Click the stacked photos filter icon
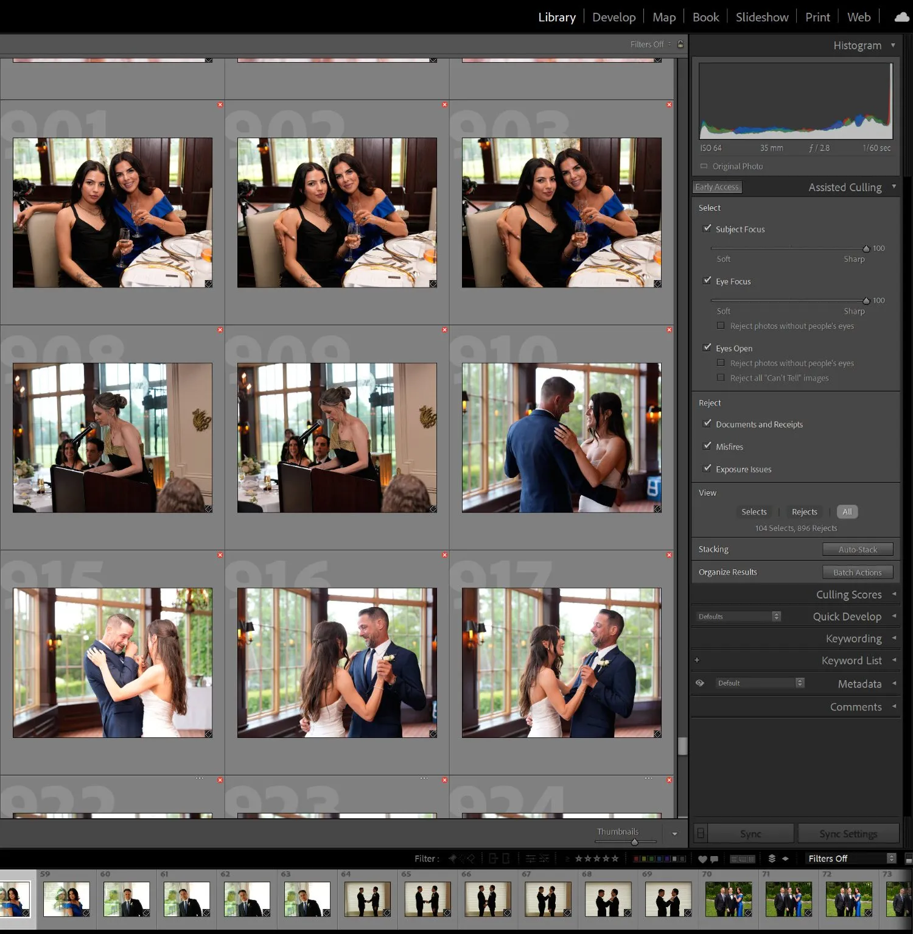Image resolution: width=913 pixels, height=934 pixels. click(771, 859)
